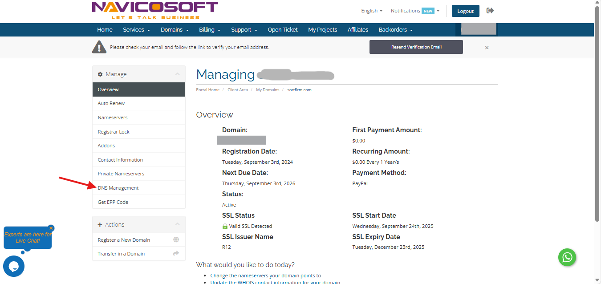Go to My Domains breadcrumb link

click(x=268, y=90)
